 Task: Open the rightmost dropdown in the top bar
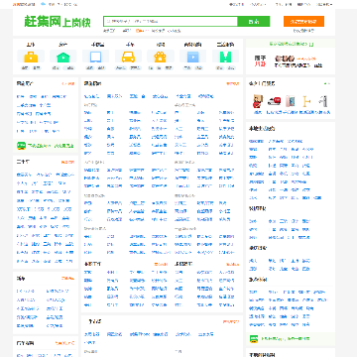(324, 4)
